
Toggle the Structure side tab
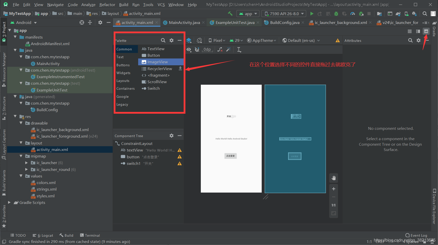coord(4,108)
